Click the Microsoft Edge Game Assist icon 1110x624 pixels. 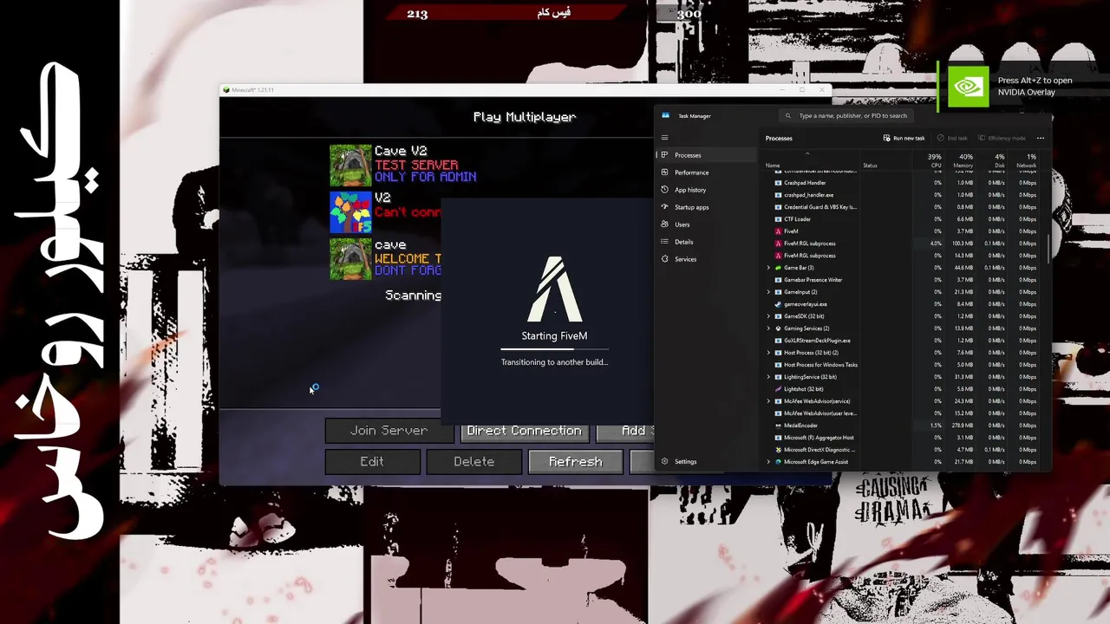[778, 462]
